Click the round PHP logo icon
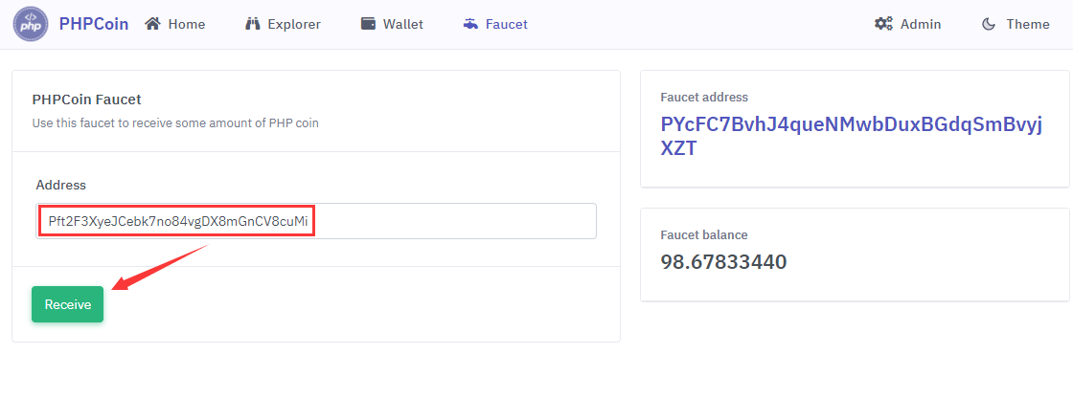1073x399 pixels. (31, 24)
